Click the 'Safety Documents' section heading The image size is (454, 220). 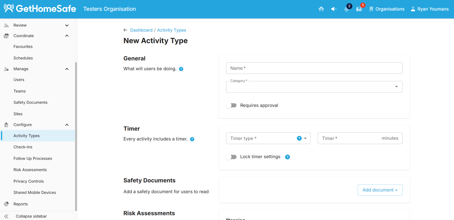[x=149, y=180]
